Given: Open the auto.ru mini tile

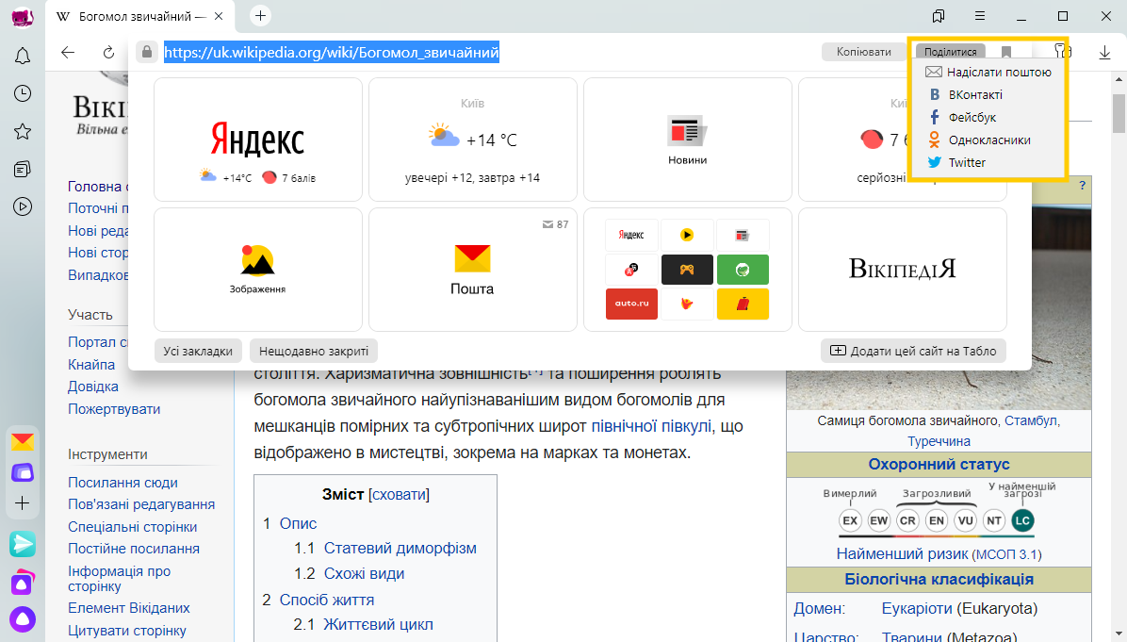Looking at the screenshot, I should coord(631,304).
